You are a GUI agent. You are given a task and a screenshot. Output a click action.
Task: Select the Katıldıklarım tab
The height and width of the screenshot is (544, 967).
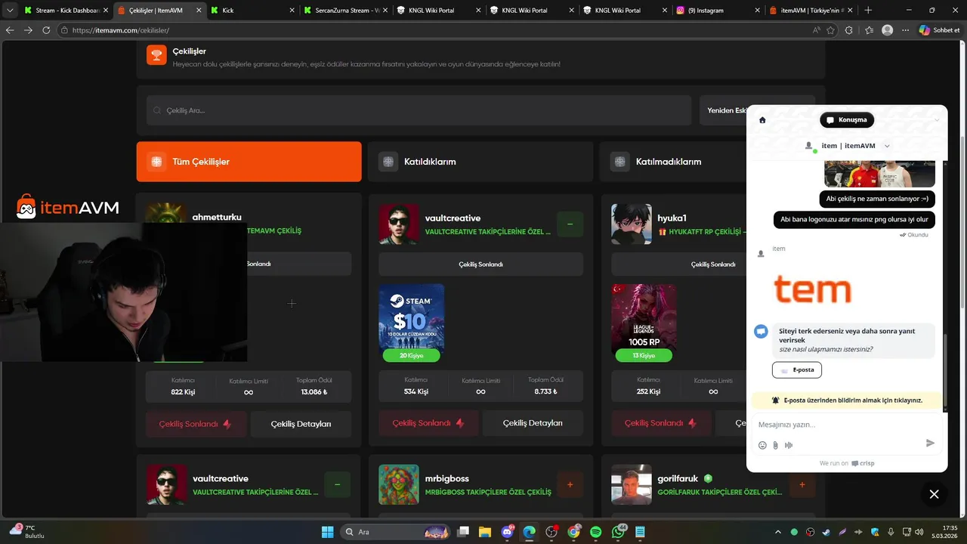click(482, 162)
